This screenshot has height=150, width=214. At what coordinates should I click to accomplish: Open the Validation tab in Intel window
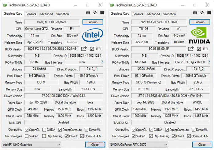[x=62, y=14]
